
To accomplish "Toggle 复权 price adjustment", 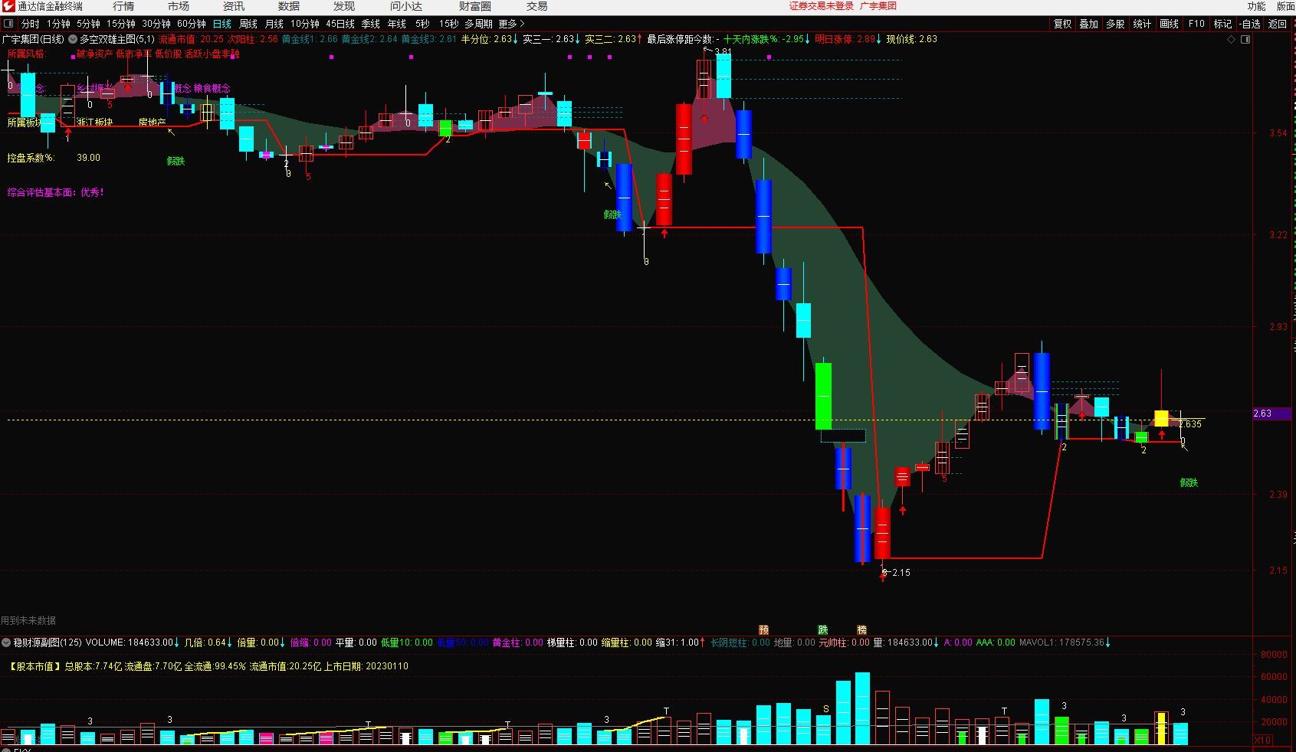I will tap(1062, 24).
